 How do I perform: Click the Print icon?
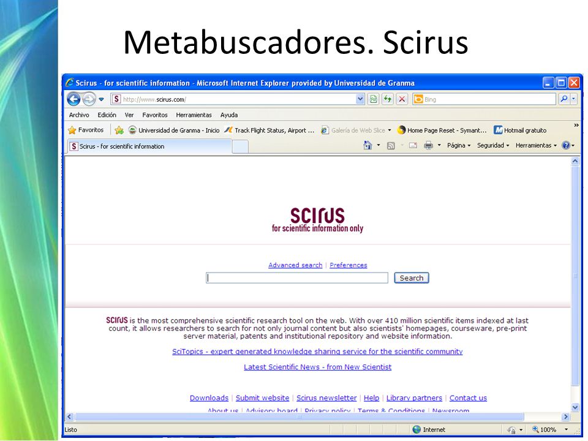point(428,146)
